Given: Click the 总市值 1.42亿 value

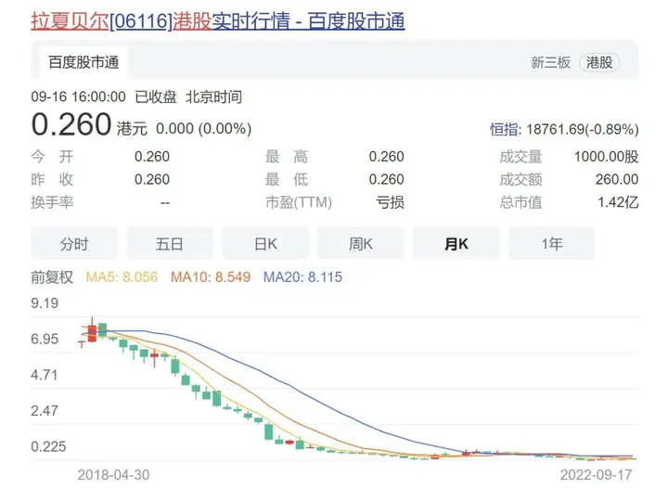Looking at the screenshot, I should pyautogui.click(x=618, y=202).
